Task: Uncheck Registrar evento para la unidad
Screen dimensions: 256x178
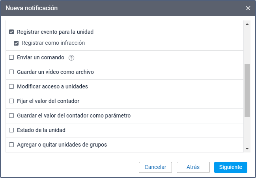Action: (x=11, y=32)
